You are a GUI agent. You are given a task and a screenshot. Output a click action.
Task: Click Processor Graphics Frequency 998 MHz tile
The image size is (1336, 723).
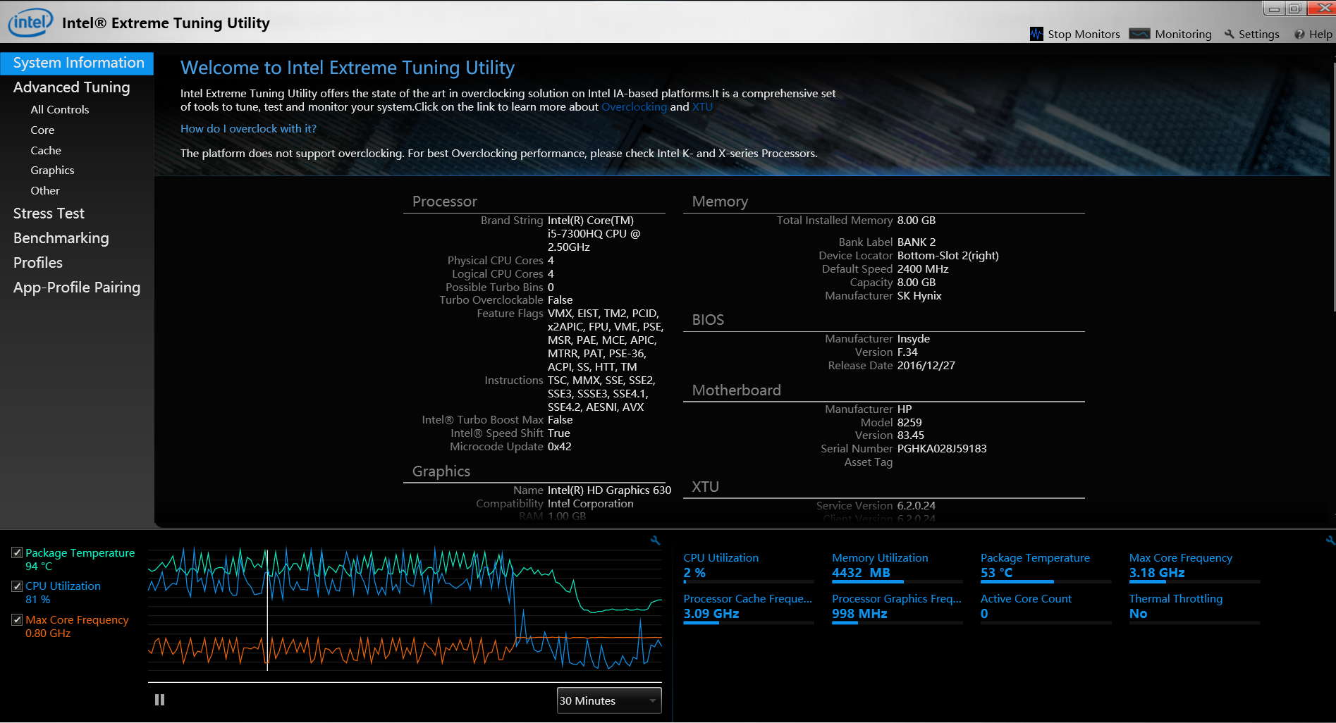click(897, 607)
